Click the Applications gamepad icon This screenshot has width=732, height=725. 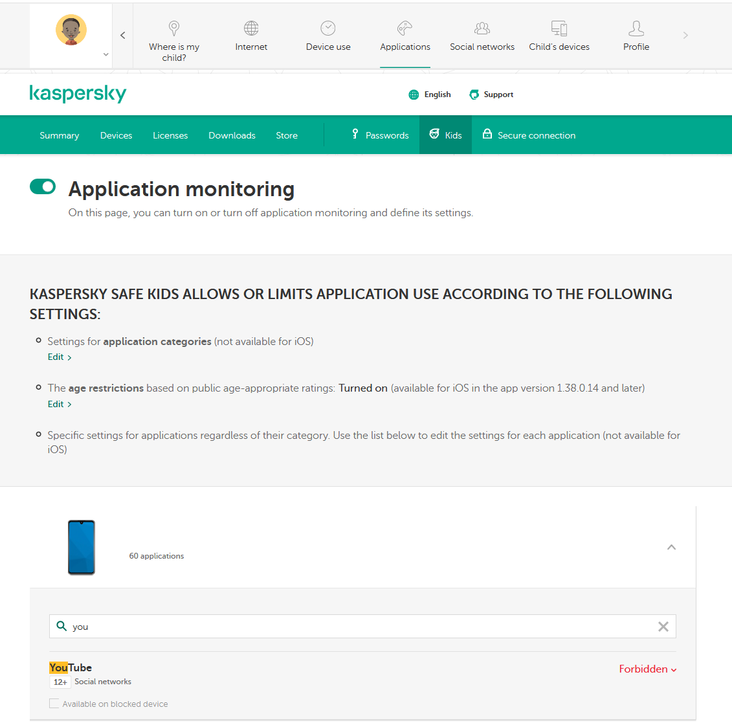[405, 28]
